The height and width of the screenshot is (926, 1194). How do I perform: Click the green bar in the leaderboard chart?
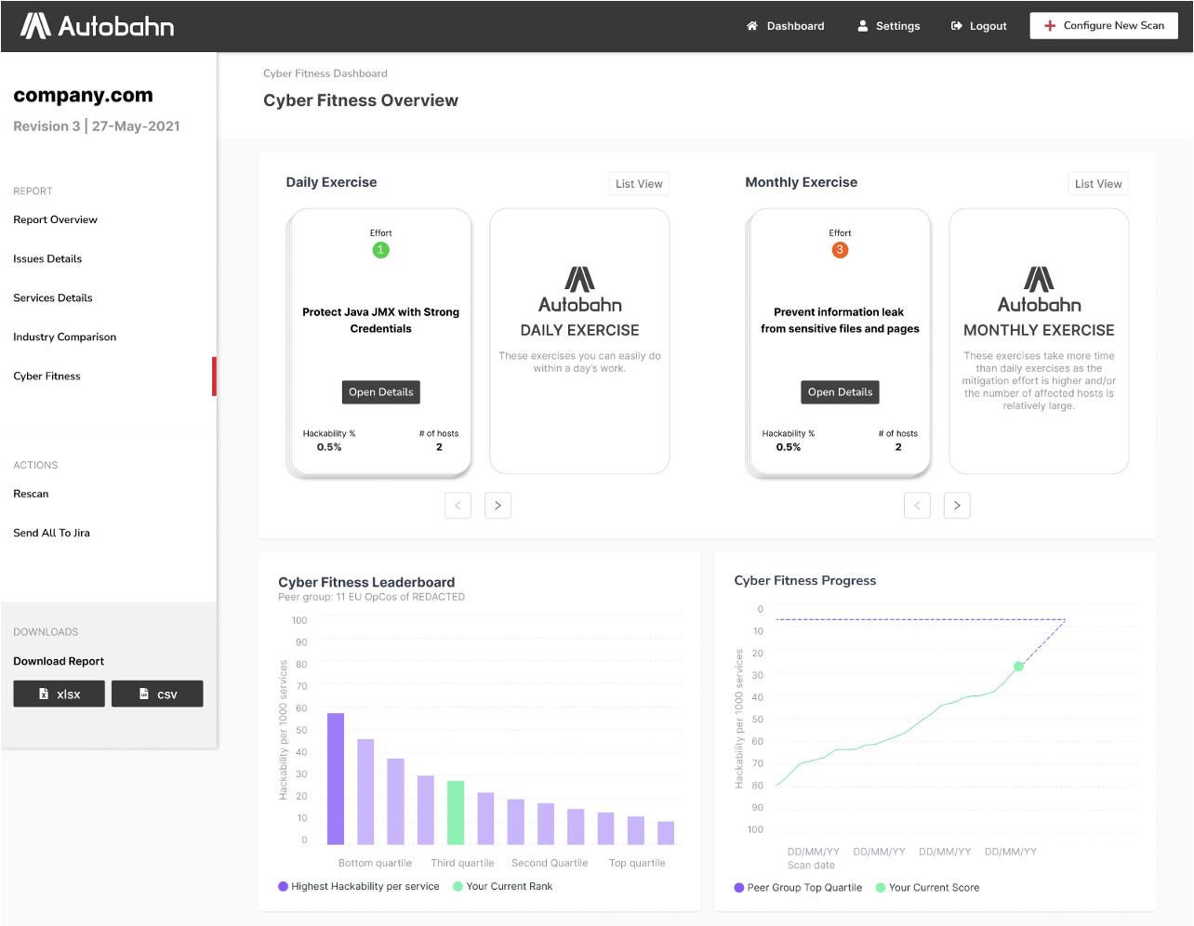[x=456, y=813]
